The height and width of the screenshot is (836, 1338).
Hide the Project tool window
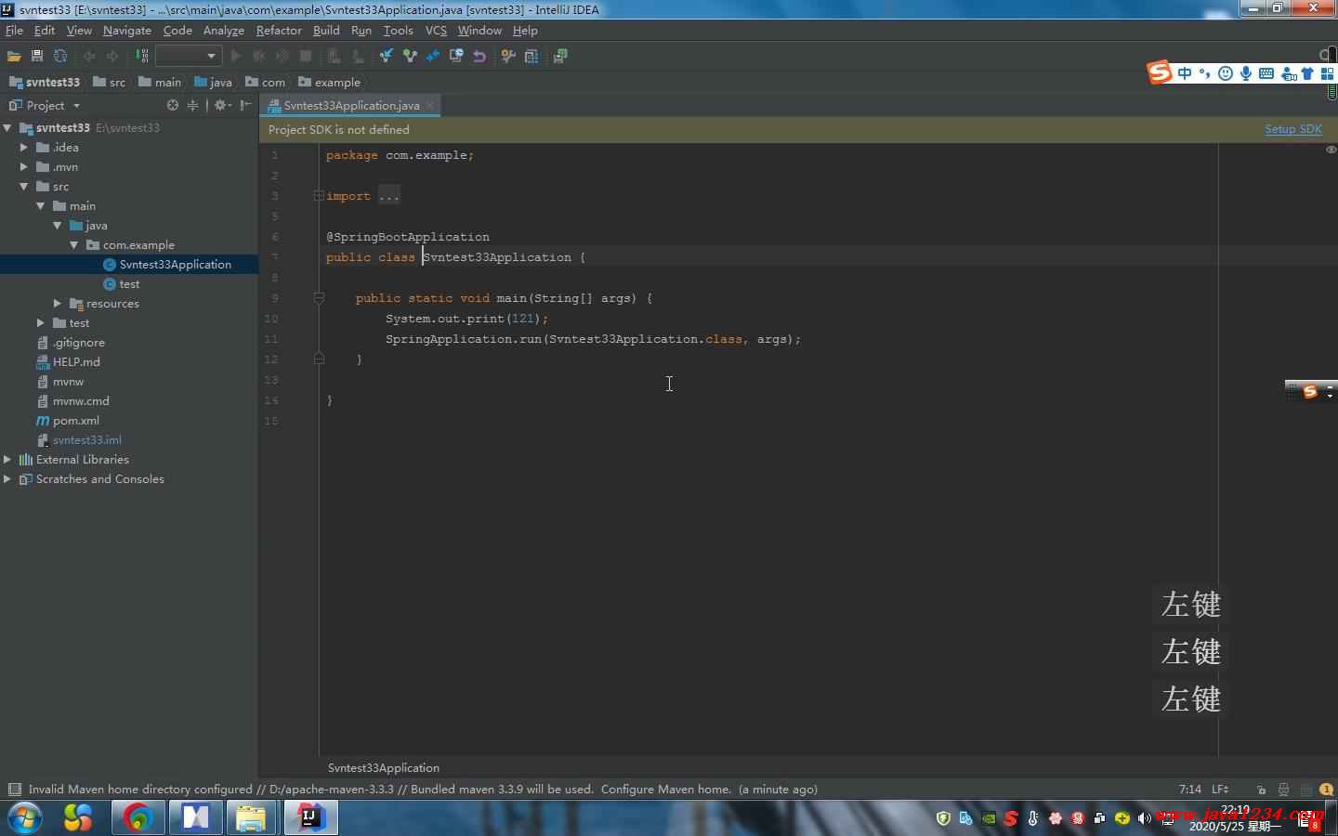tap(245, 105)
